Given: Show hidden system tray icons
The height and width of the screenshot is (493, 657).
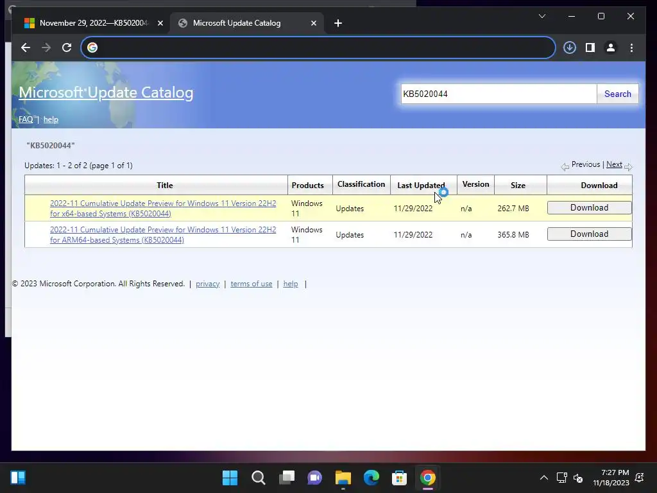Looking at the screenshot, I should click(544, 478).
